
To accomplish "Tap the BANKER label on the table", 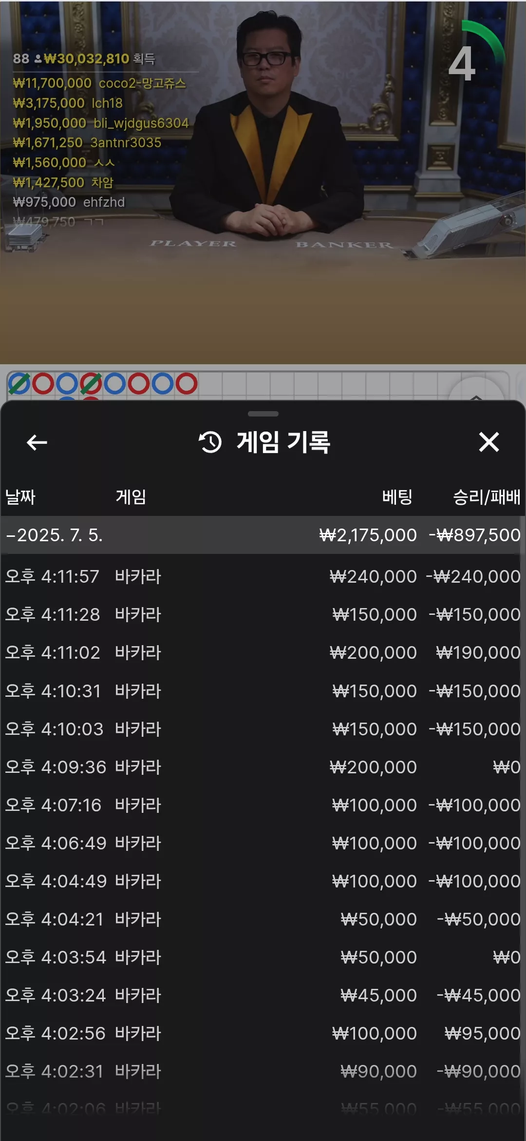I will click(x=344, y=245).
